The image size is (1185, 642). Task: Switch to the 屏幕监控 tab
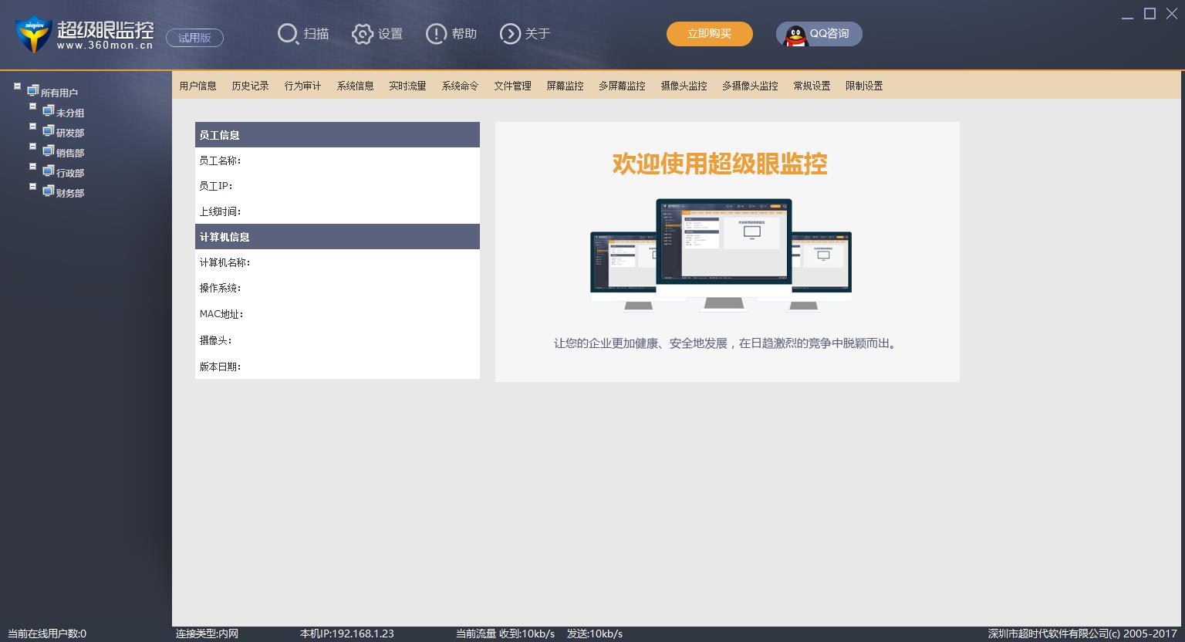[x=565, y=86]
